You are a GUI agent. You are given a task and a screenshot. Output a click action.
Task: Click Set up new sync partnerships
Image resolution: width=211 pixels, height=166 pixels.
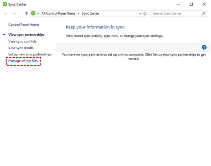click(x=30, y=54)
